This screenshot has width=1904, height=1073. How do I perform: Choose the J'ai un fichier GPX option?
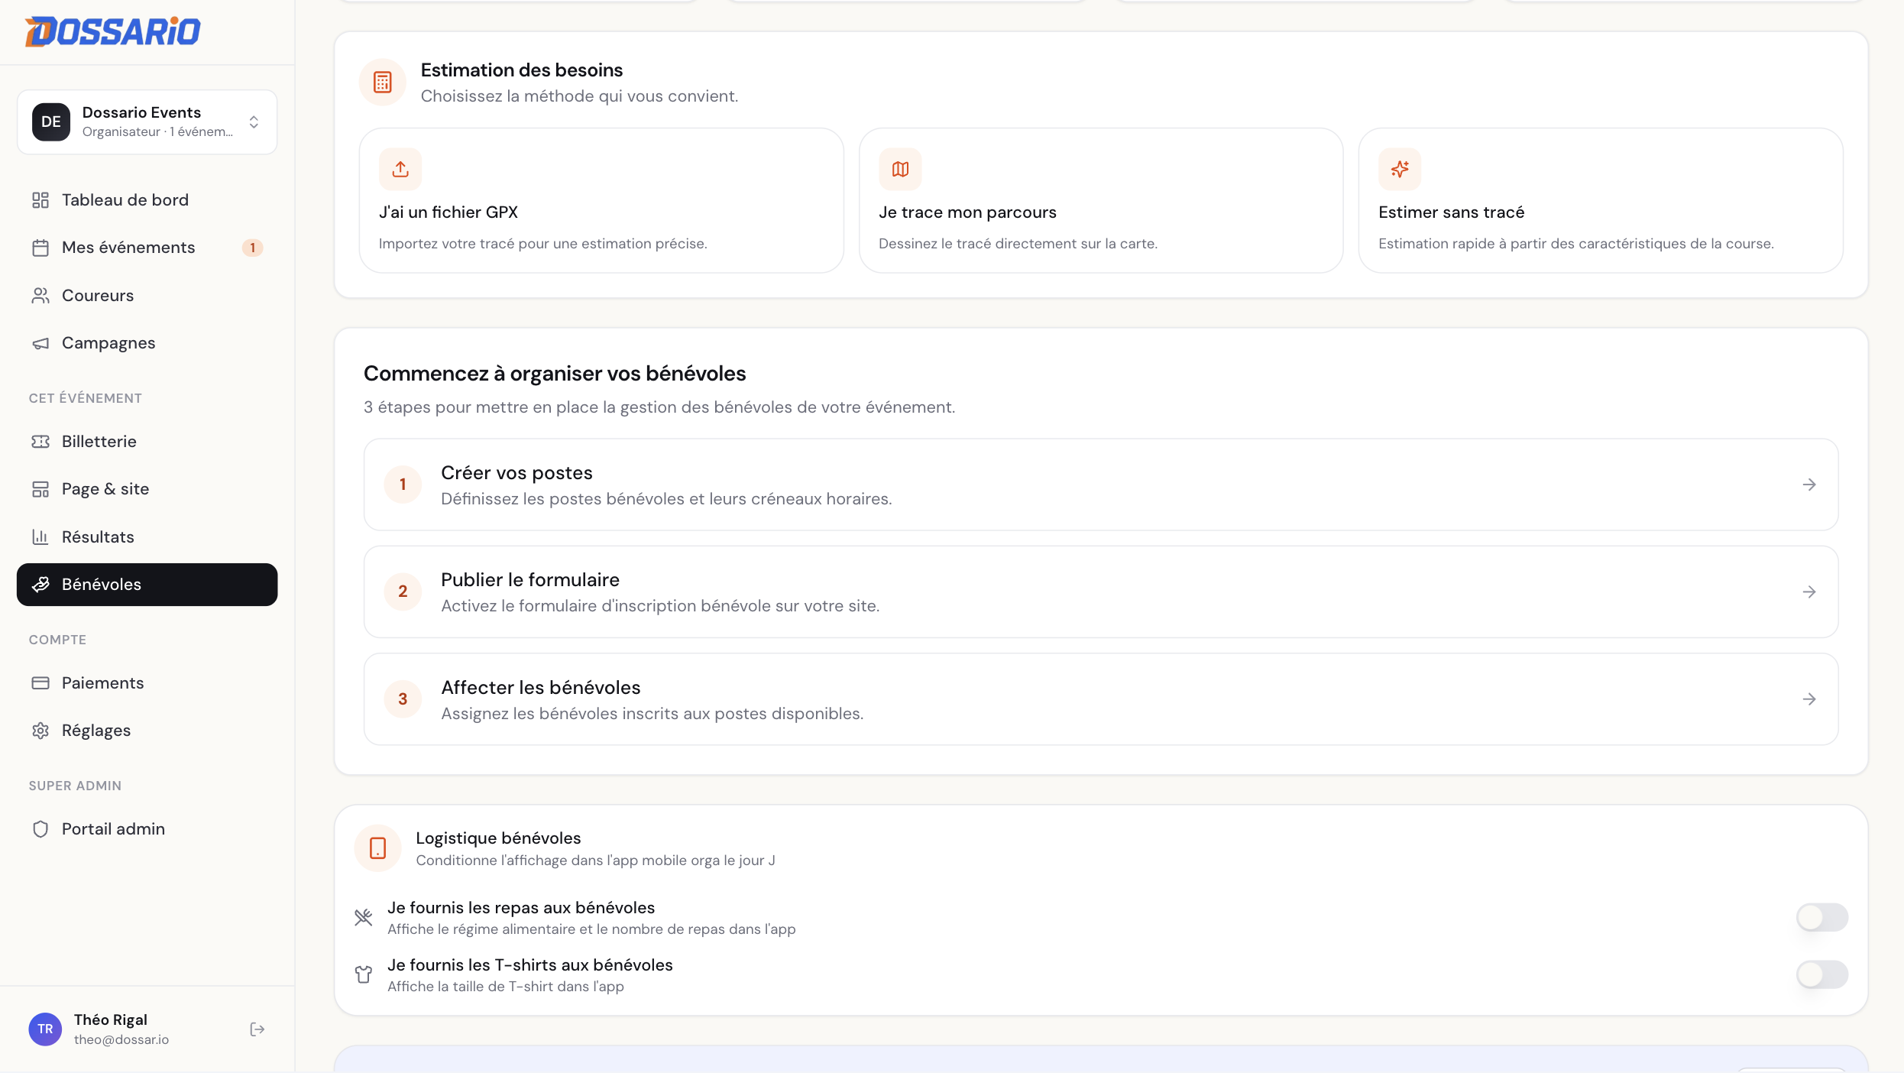tap(601, 200)
